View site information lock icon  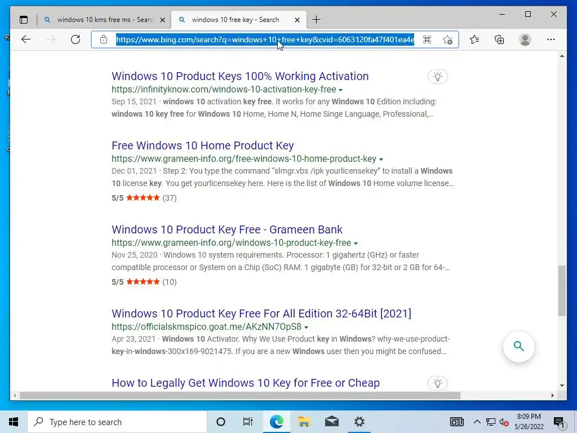click(x=104, y=39)
